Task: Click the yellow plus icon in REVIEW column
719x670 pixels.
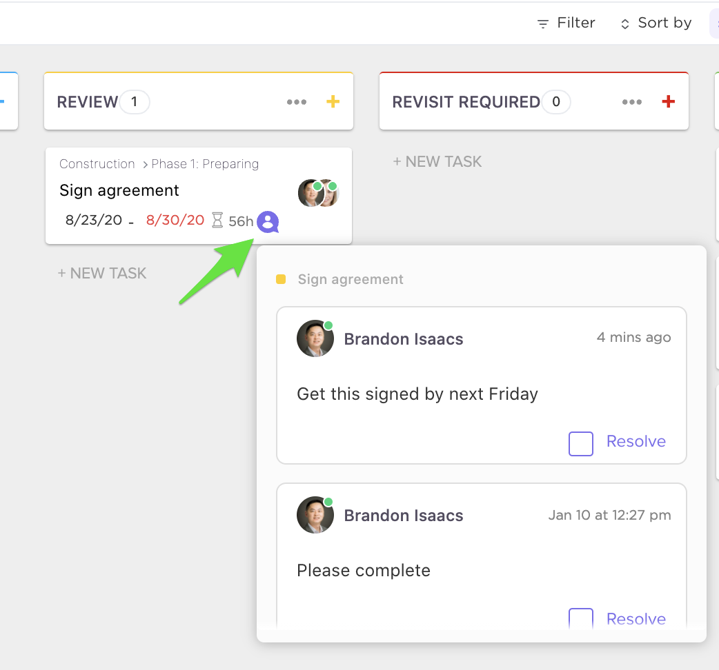Action: pos(333,102)
